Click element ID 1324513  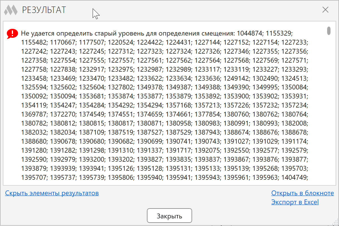294,78
